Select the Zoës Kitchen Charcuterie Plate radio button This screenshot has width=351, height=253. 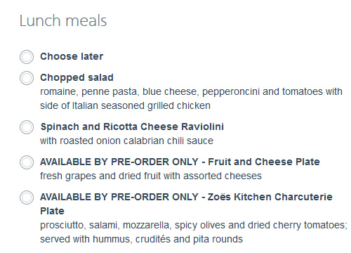[x=27, y=197]
